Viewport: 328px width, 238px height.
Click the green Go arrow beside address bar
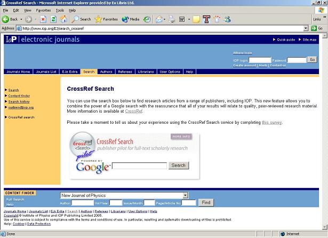tap(314, 28)
